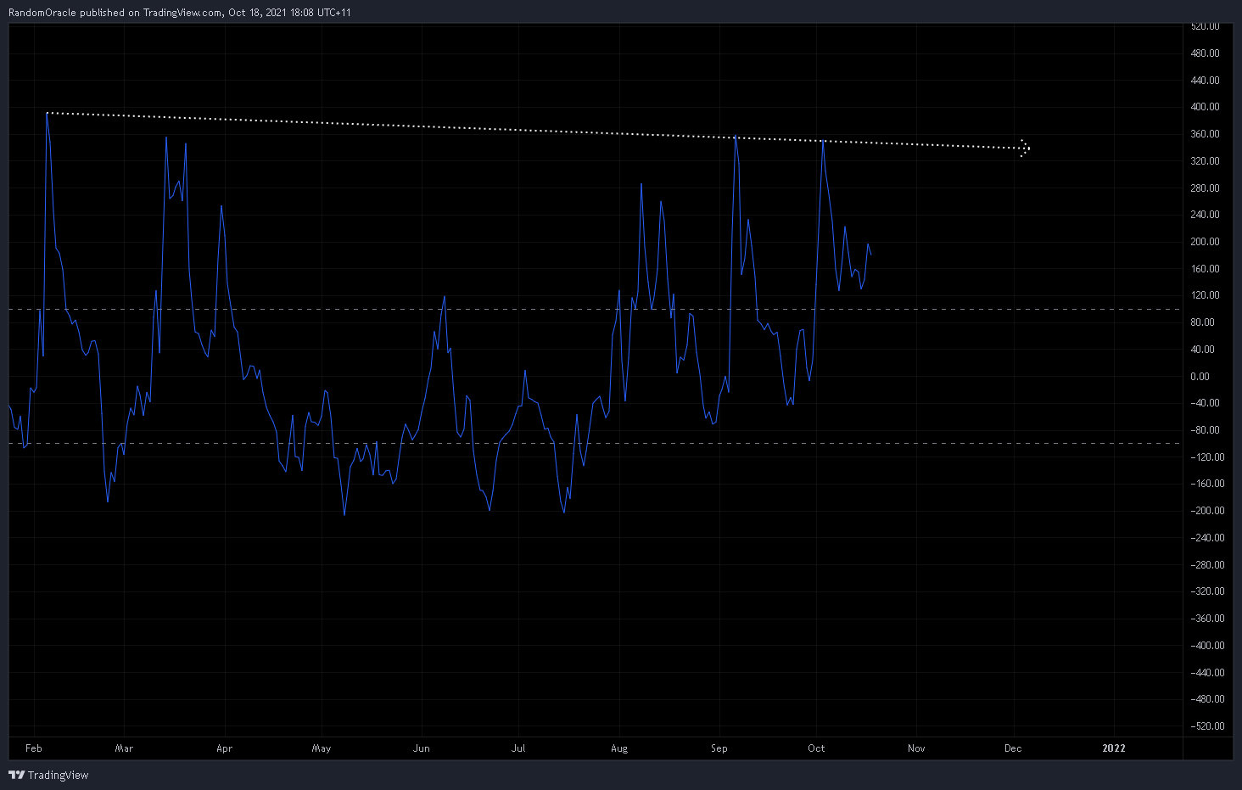Click the 320.00 price scale value
This screenshot has height=790, width=1242.
click(1205, 161)
